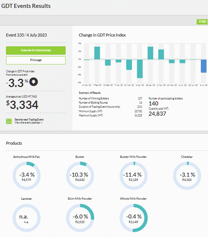Click the Anhydrous Milk Fat price $4,579
This screenshot has width=208, height=237.
click(x=26, y=180)
